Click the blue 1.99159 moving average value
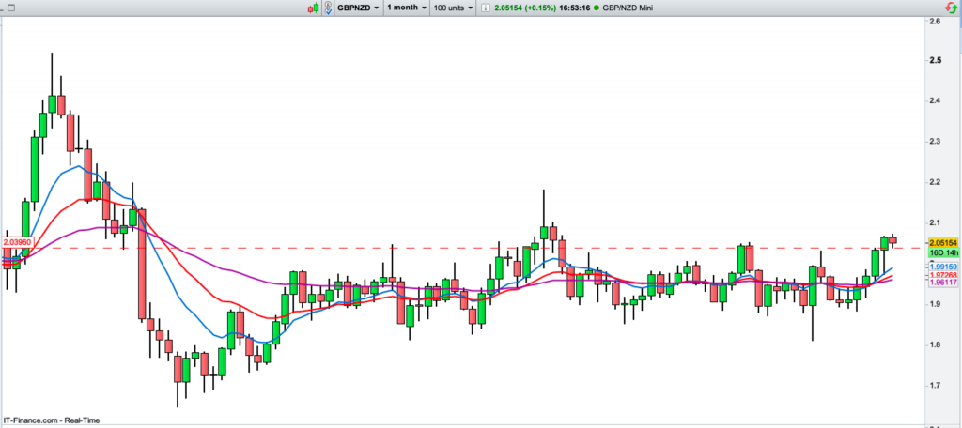The image size is (962, 428). [943, 267]
